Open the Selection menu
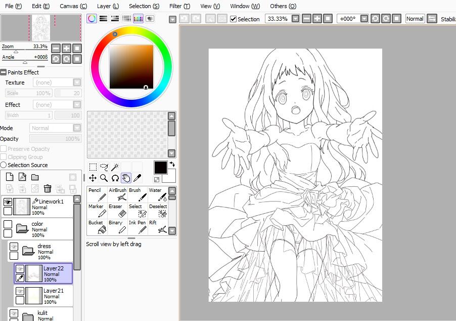Image resolution: width=456 pixels, height=321 pixels. [x=144, y=6]
